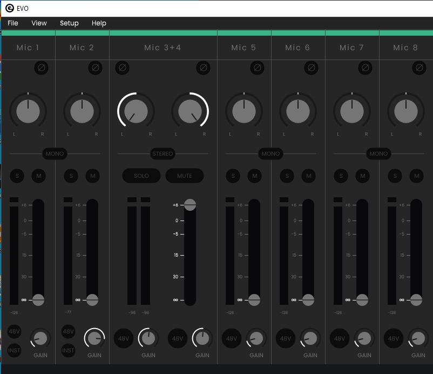Screen dimensions: 433x374
Task: Toggle MONO link between Mic 7 and 8
Action: click(378, 153)
